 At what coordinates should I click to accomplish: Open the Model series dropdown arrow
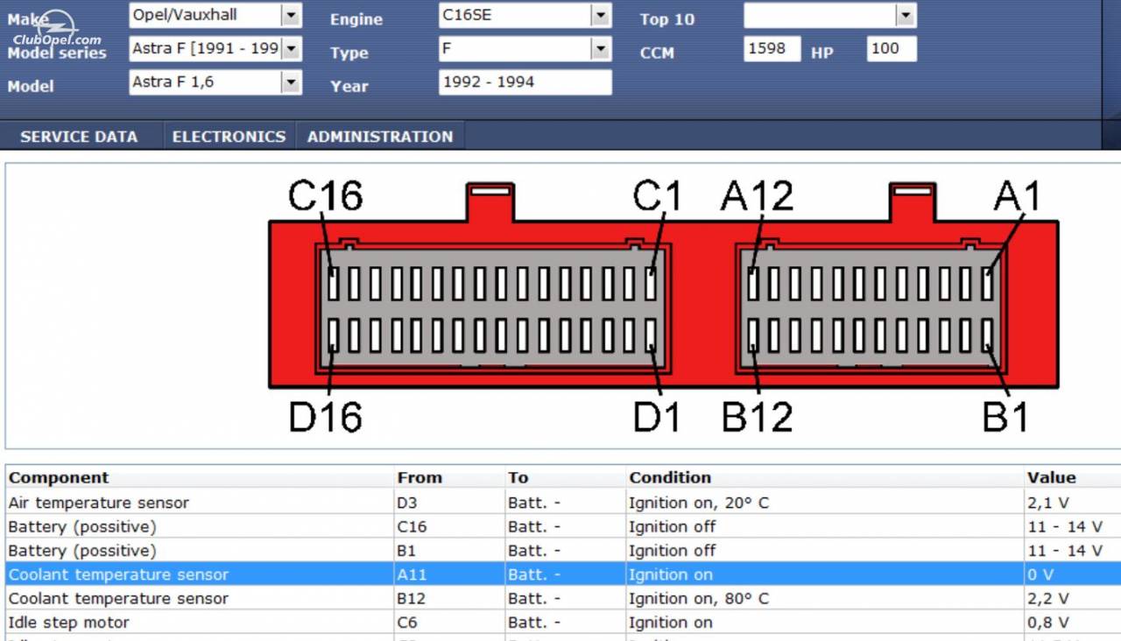(x=292, y=48)
